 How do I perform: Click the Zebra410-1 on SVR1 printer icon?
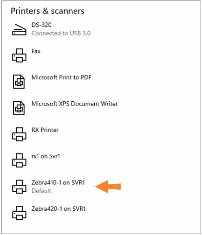(x=19, y=187)
